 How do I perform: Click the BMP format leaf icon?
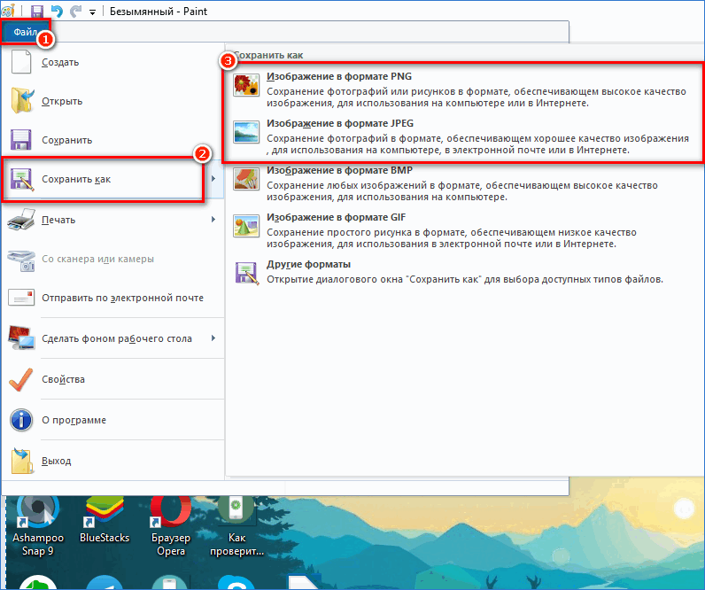[x=246, y=179]
